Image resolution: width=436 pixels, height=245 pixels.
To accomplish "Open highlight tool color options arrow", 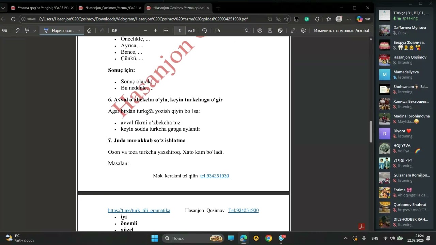I will click(x=34, y=31).
